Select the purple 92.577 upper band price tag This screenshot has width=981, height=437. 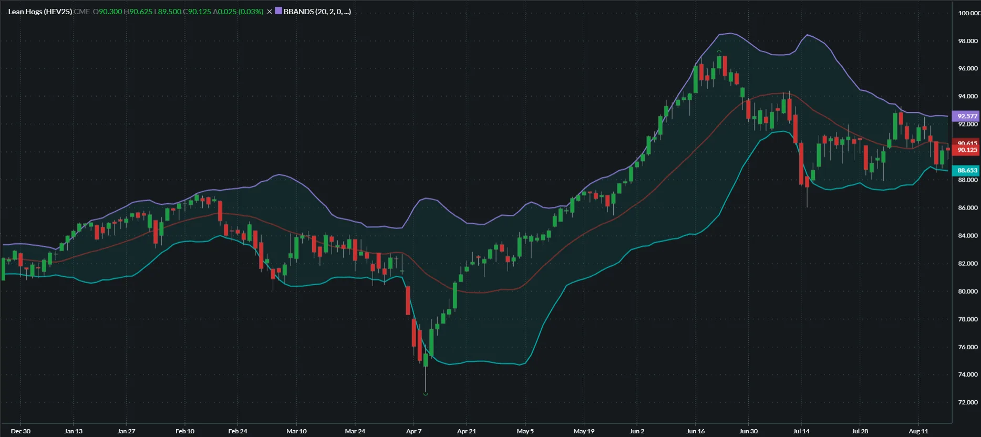pyautogui.click(x=966, y=116)
